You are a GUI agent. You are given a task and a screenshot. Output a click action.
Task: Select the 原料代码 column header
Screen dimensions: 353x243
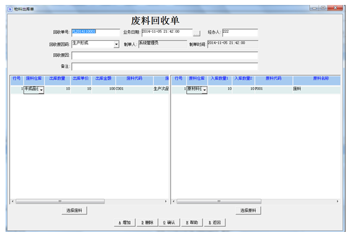coord(274,79)
